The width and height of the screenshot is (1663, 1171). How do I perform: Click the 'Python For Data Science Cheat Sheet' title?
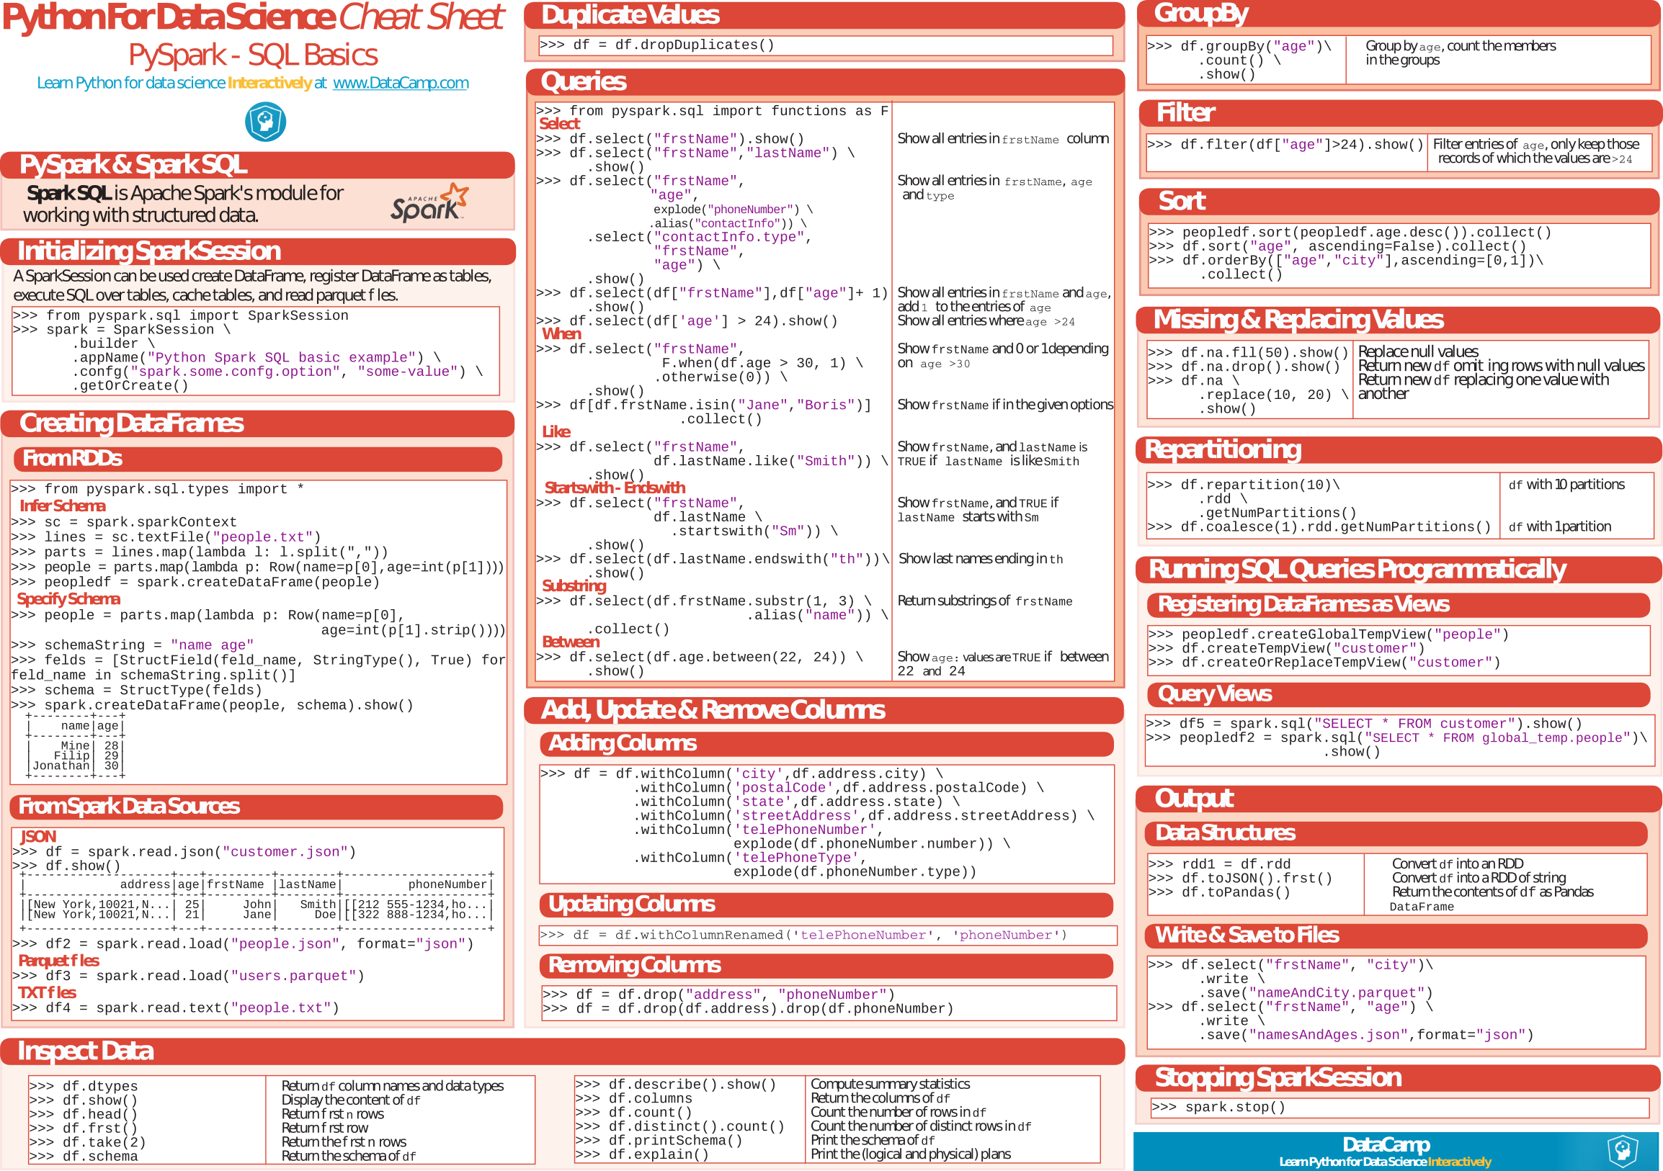tap(253, 17)
